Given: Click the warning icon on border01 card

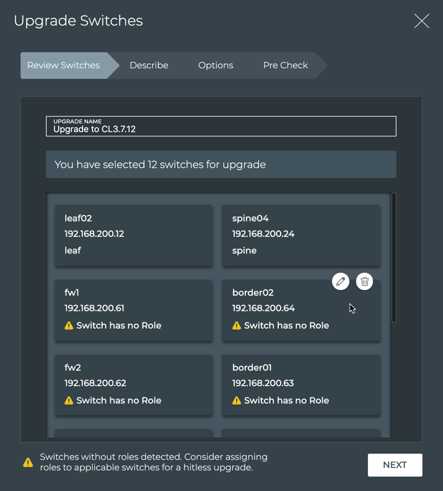Looking at the screenshot, I should (237, 400).
